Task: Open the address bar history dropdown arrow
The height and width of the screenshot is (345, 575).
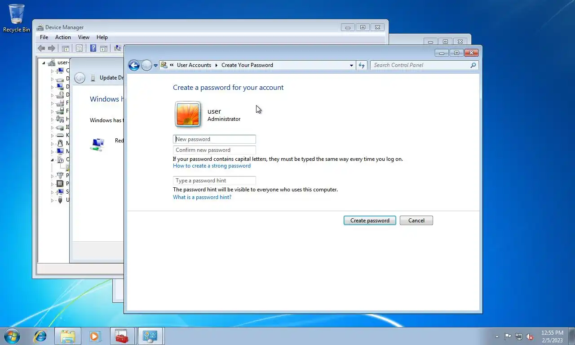Action: (351, 65)
